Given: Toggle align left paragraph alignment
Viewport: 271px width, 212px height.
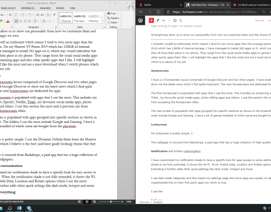Looking at the screenshot, I should (x=16, y=21).
